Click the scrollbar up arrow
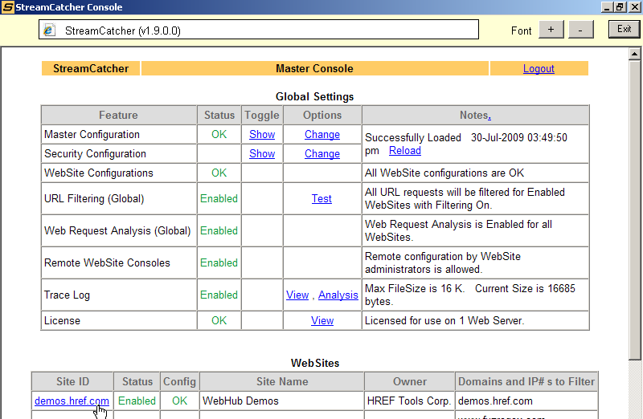 pyautogui.click(x=634, y=54)
